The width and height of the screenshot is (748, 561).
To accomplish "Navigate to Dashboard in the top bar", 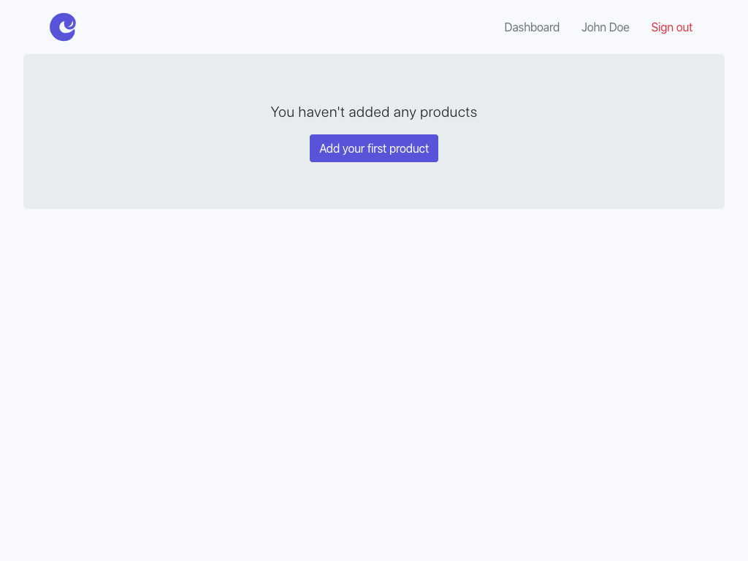I will 532,27.
